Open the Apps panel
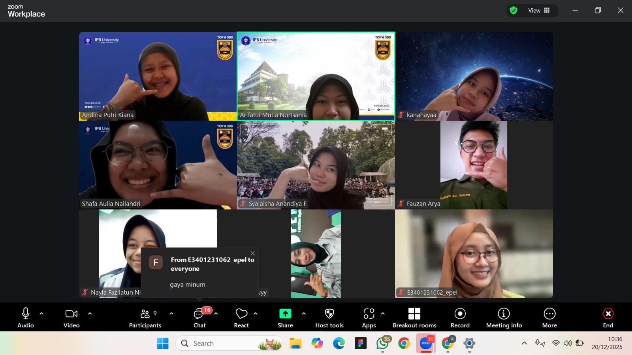 (x=369, y=317)
